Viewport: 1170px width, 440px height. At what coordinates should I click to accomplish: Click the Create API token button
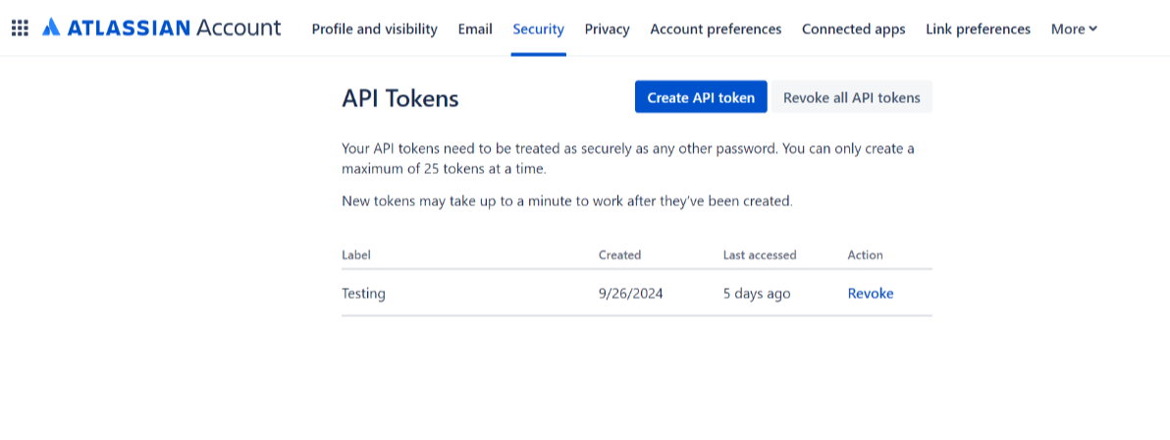(x=701, y=97)
